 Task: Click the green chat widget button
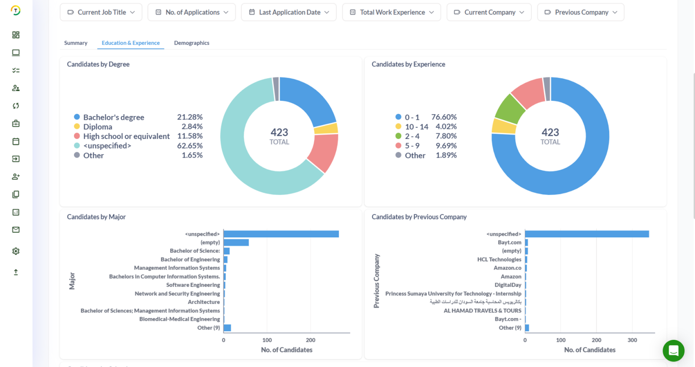(x=673, y=351)
